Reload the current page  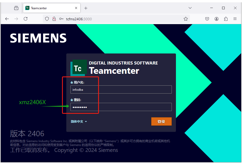[26, 19]
